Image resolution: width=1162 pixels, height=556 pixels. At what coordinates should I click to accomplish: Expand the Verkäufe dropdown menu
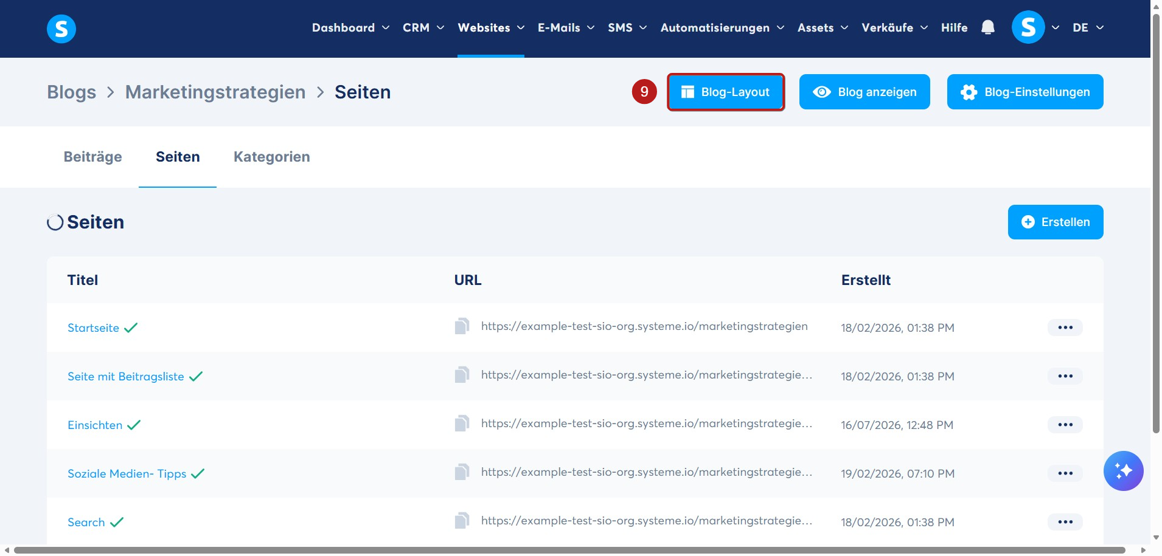pos(894,28)
